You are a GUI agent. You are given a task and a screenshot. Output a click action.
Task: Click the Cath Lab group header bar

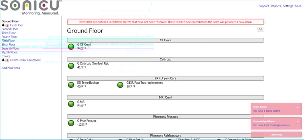coord(165,59)
